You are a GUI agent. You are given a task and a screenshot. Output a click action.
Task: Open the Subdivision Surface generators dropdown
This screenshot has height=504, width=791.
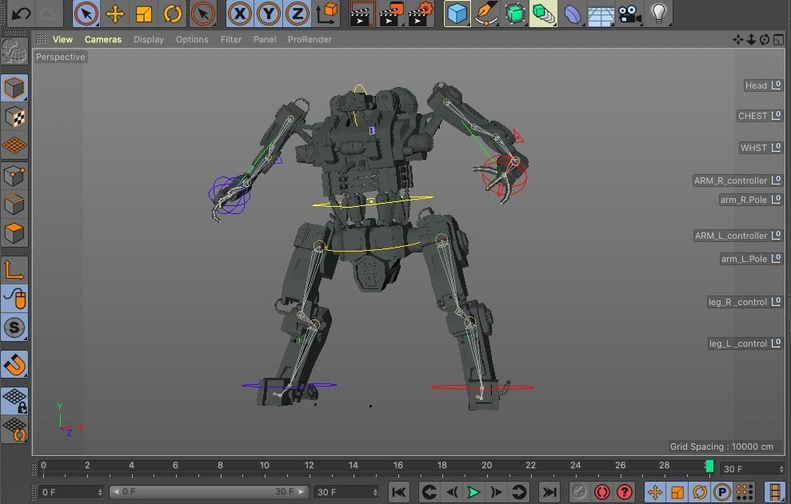(x=514, y=14)
